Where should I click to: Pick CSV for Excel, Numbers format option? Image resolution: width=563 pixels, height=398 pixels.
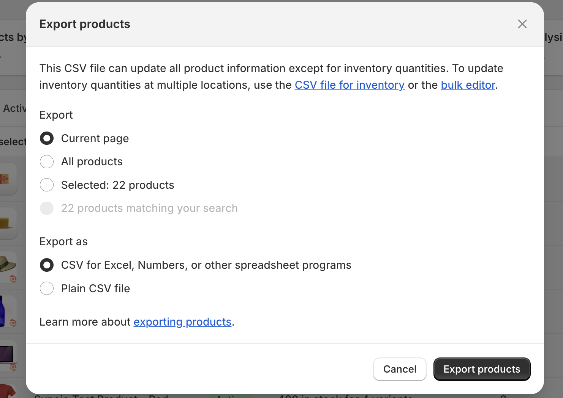click(47, 265)
